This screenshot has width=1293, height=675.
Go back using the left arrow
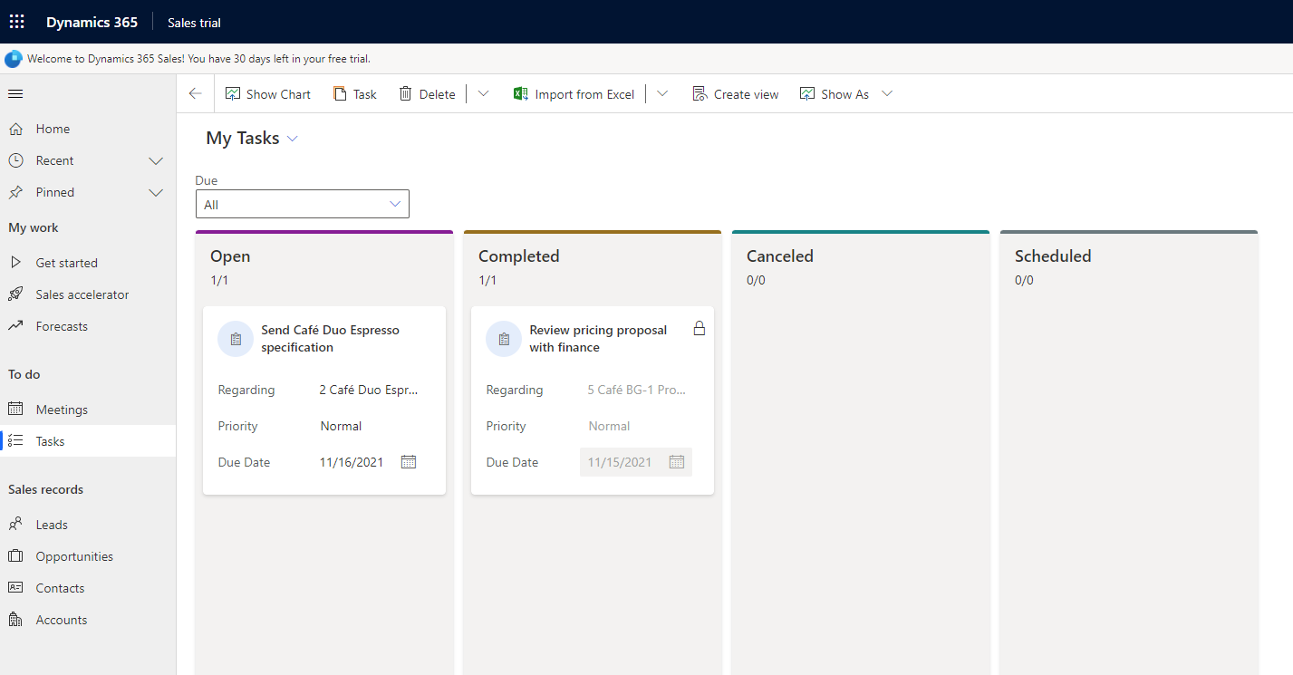[x=195, y=93]
